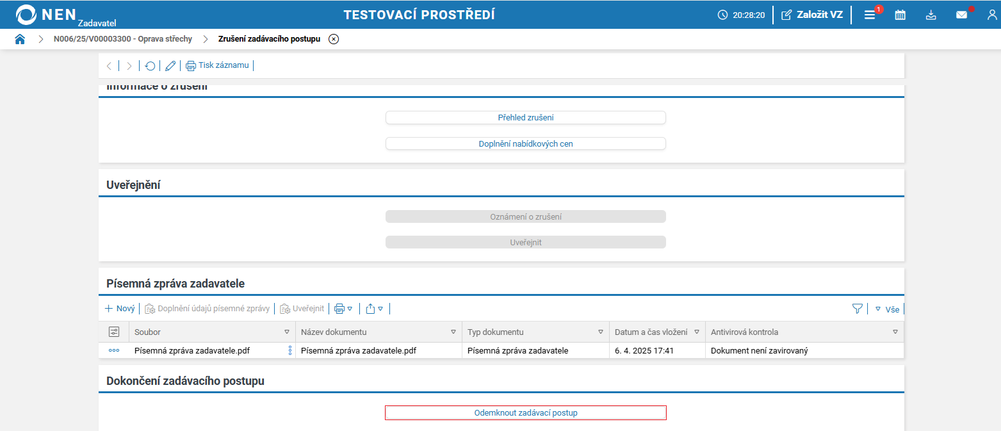Open the Soubor column filter dropdown
Image resolution: width=1001 pixels, height=431 pixels.
(287, 332)
